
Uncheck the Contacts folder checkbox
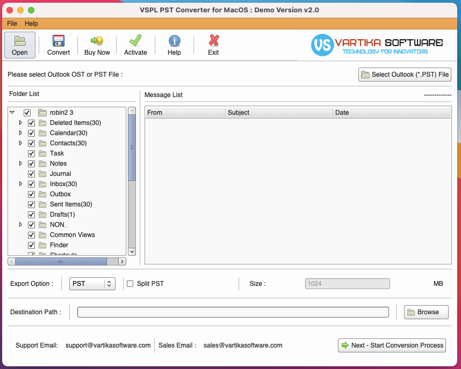coord(32,143)
